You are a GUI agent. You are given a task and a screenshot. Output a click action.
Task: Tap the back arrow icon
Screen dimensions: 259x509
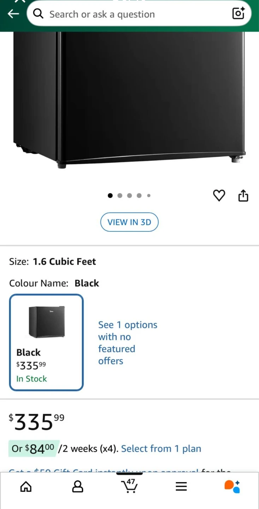coord(13,14)
